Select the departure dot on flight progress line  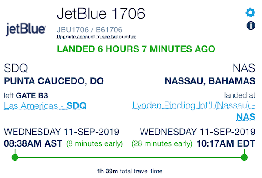(15, 157)
